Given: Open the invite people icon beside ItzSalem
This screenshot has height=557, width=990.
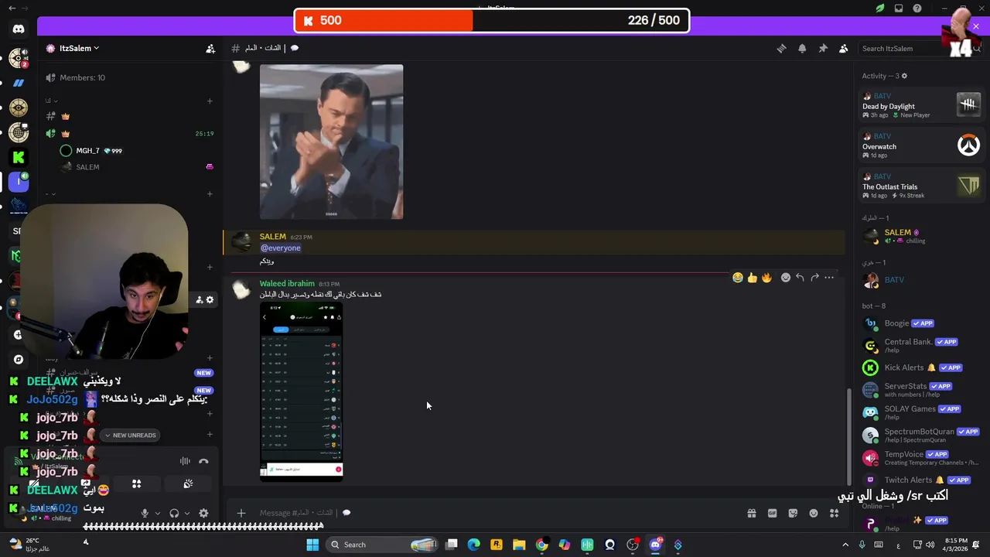Looking at the screenshot, I should point(210,48).
